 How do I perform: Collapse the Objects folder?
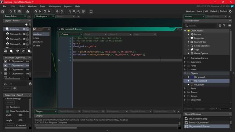185,73
